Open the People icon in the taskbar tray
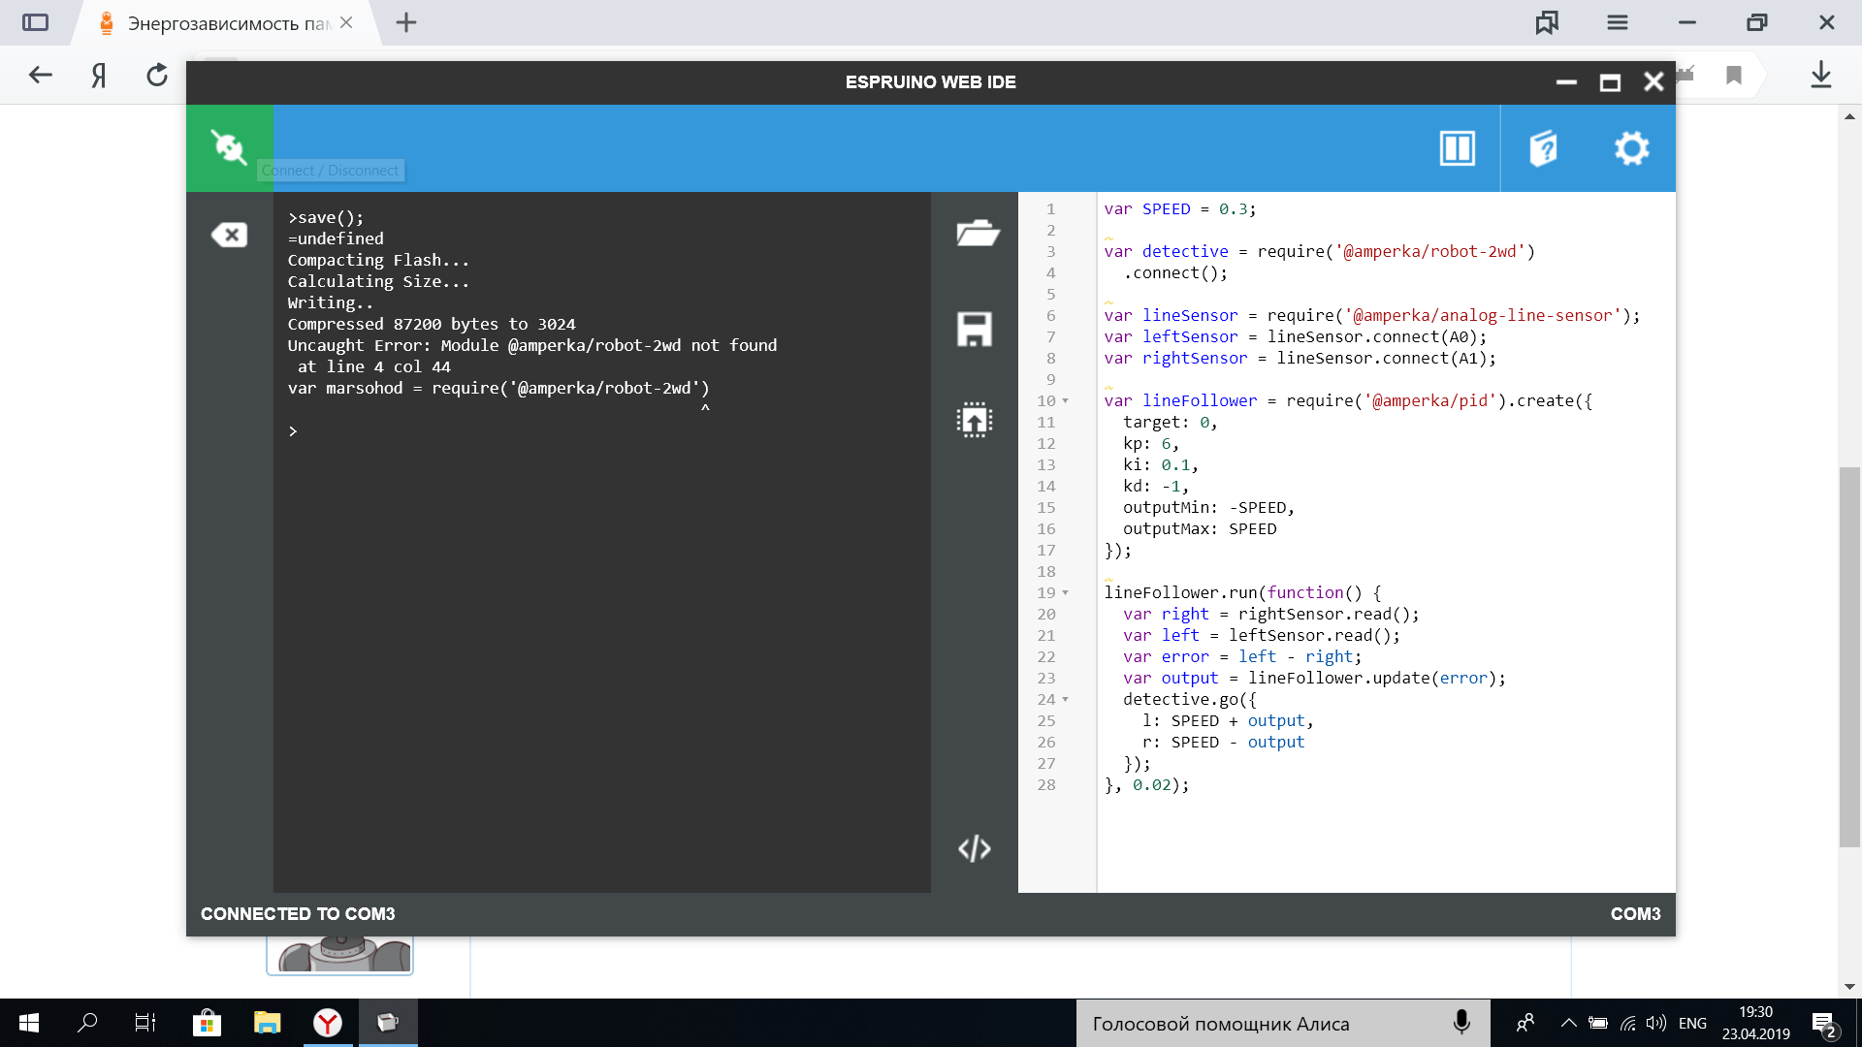Screen dimensions: 1862x1047 point(1525,1023)
